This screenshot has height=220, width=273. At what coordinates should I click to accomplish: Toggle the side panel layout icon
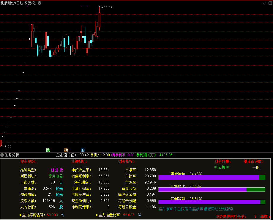pos(270,3)
